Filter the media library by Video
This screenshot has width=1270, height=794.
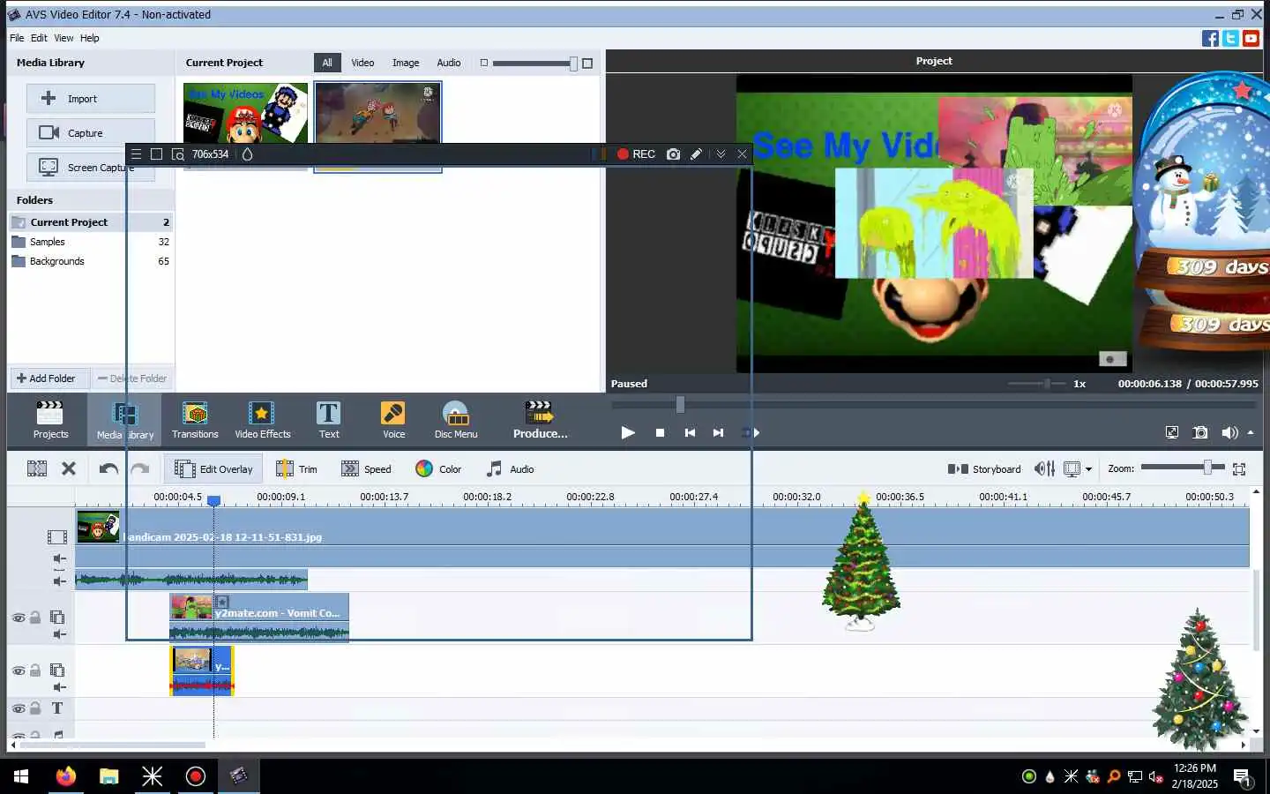pyautogui.click(x=362, y=63)
